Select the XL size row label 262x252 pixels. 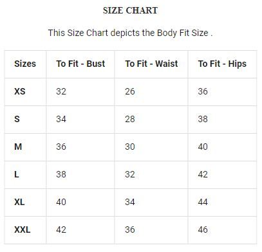click(19, 202)
